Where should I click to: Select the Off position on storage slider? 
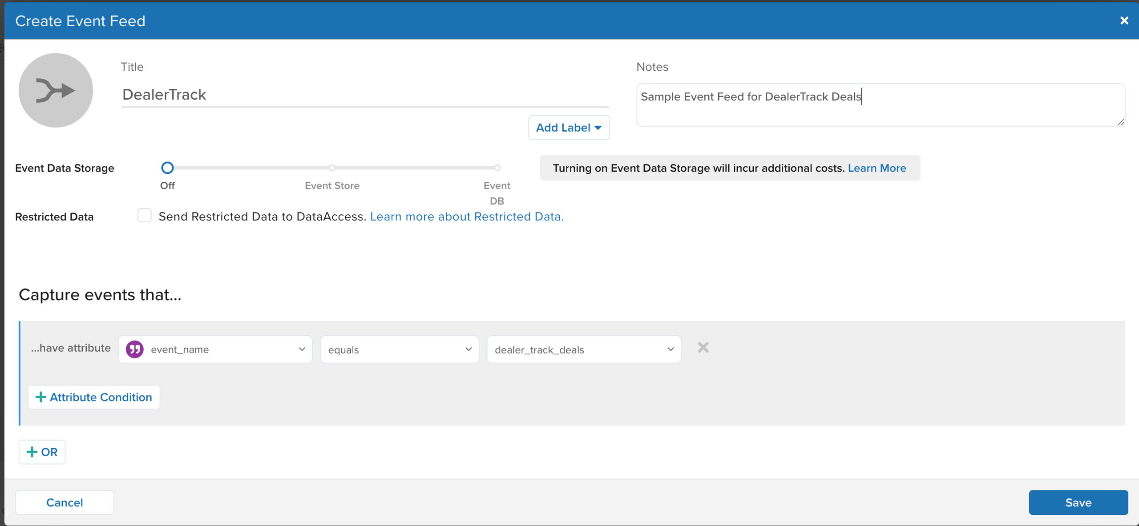(167, 168)
